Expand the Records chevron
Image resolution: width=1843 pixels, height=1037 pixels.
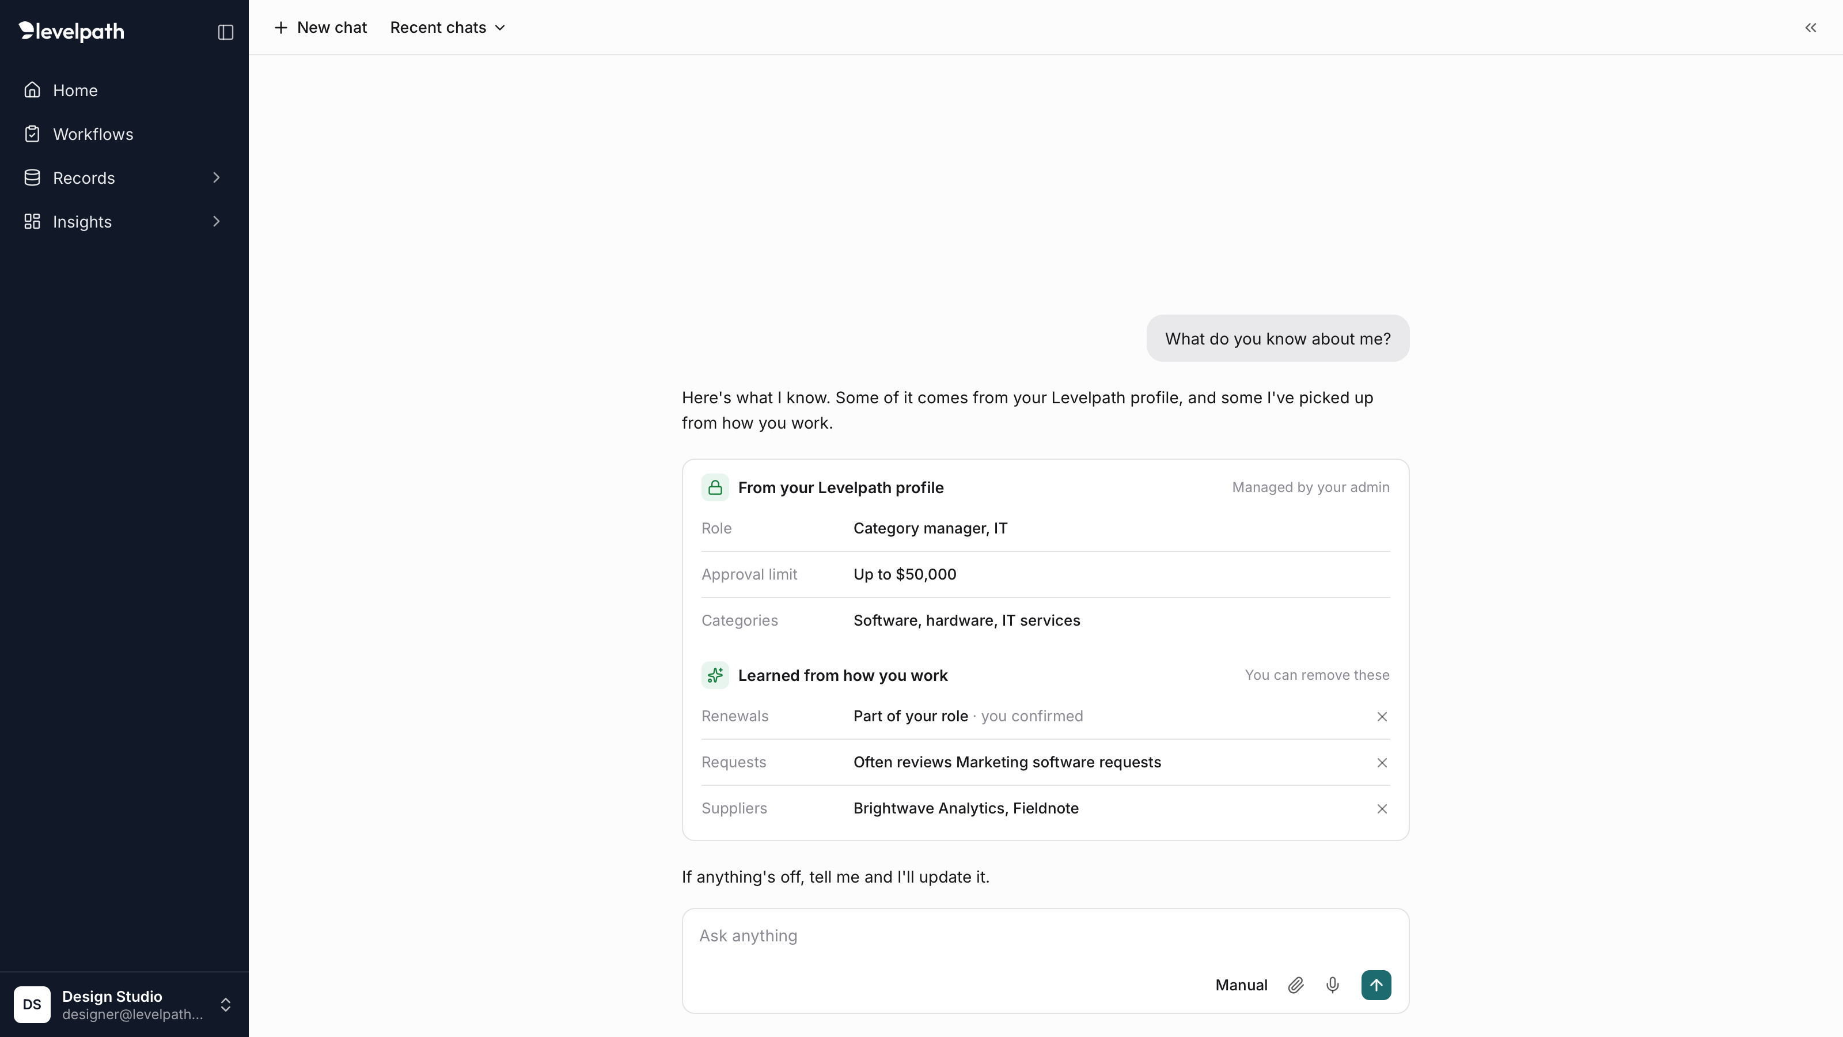[x=216, y=177]
